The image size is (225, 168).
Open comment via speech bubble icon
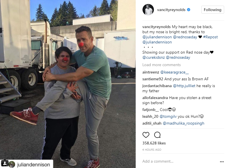click(x=157, y=135)
